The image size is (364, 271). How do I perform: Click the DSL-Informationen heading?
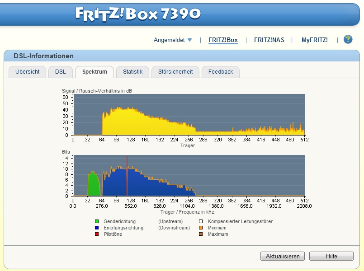click(43, 56)
